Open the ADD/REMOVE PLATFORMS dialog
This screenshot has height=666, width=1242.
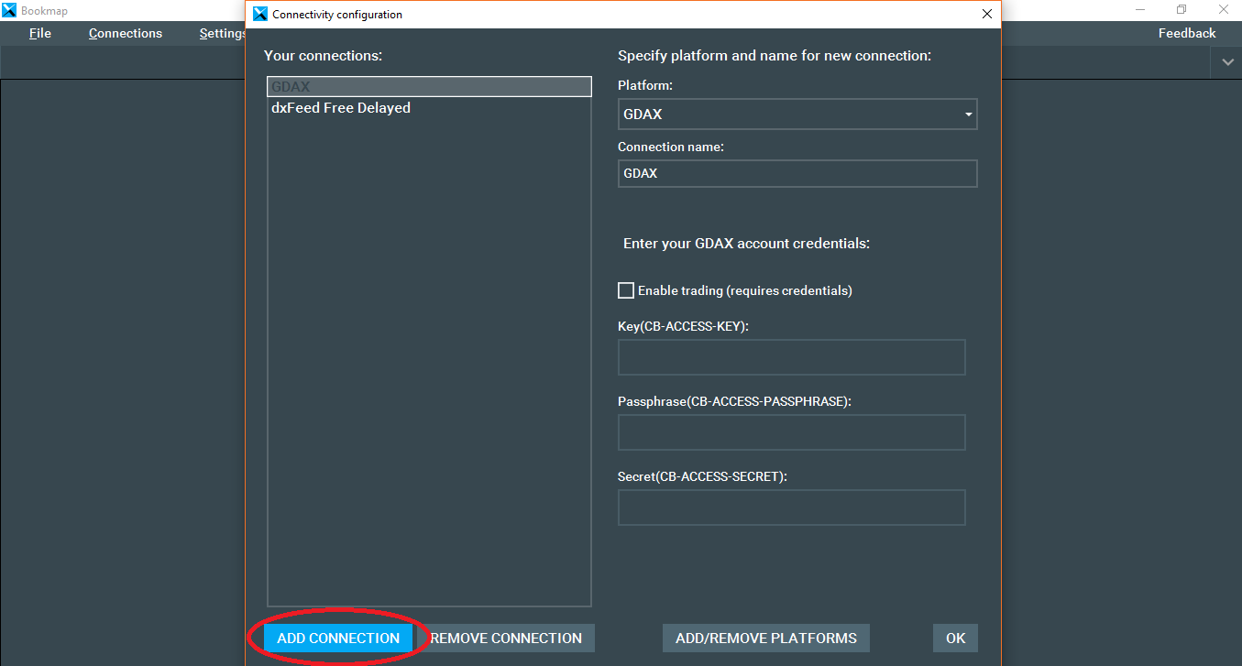[765, 638]
